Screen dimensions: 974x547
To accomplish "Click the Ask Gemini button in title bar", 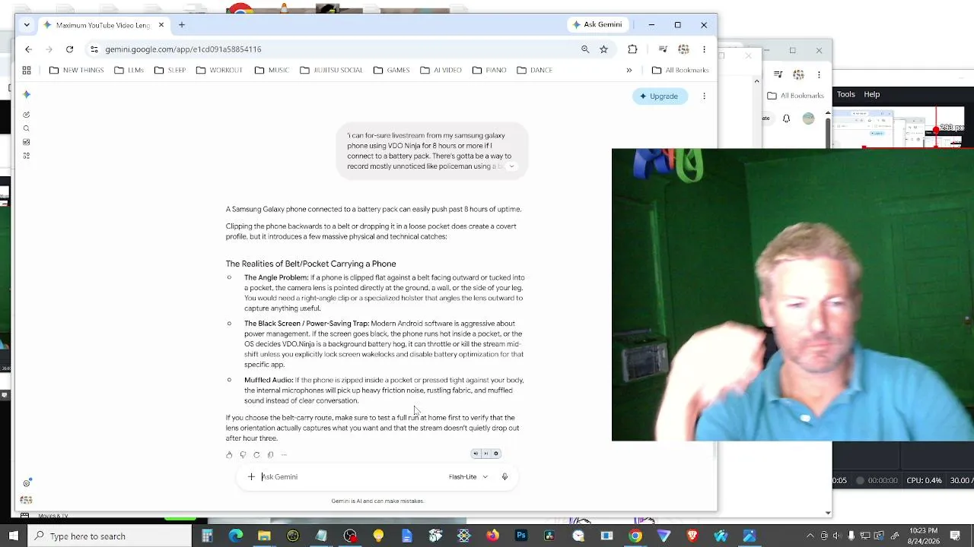I will (598, 25).
